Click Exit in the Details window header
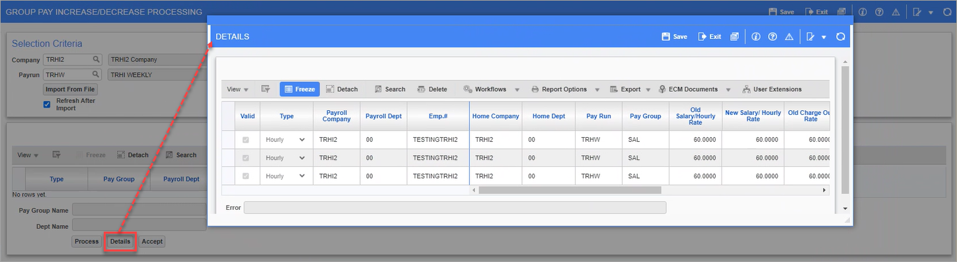 (x=709, y=37)
